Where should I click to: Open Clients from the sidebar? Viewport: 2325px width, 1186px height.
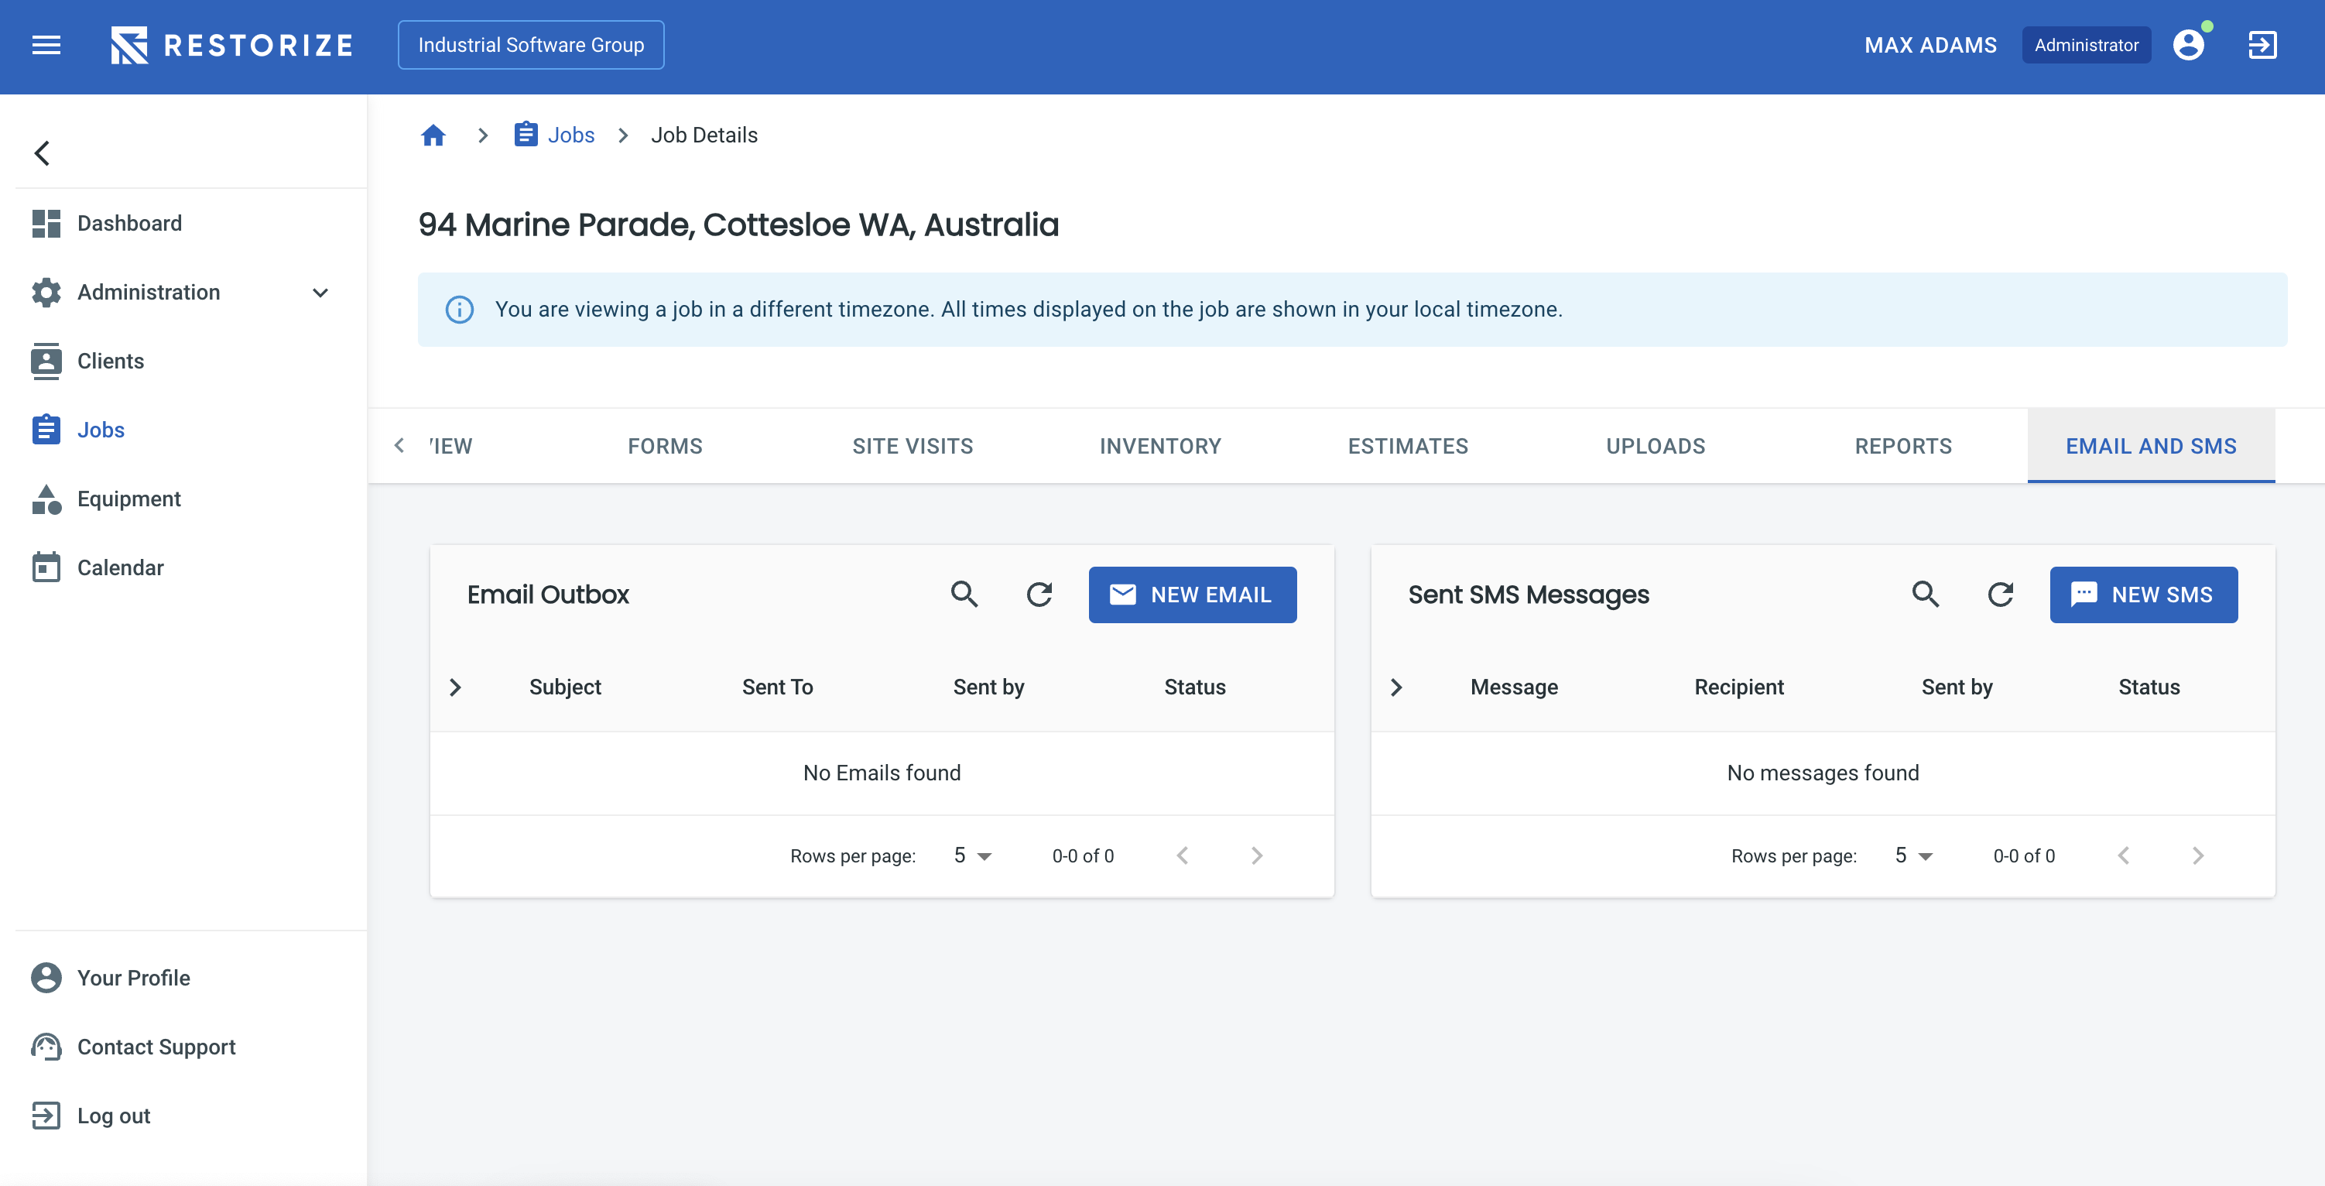pyautogui.click(x=111, y=361)
